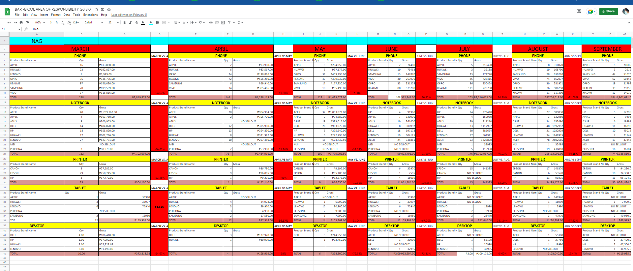Redo the last undone action
The image size is (633, 271).
coord(15,23)
